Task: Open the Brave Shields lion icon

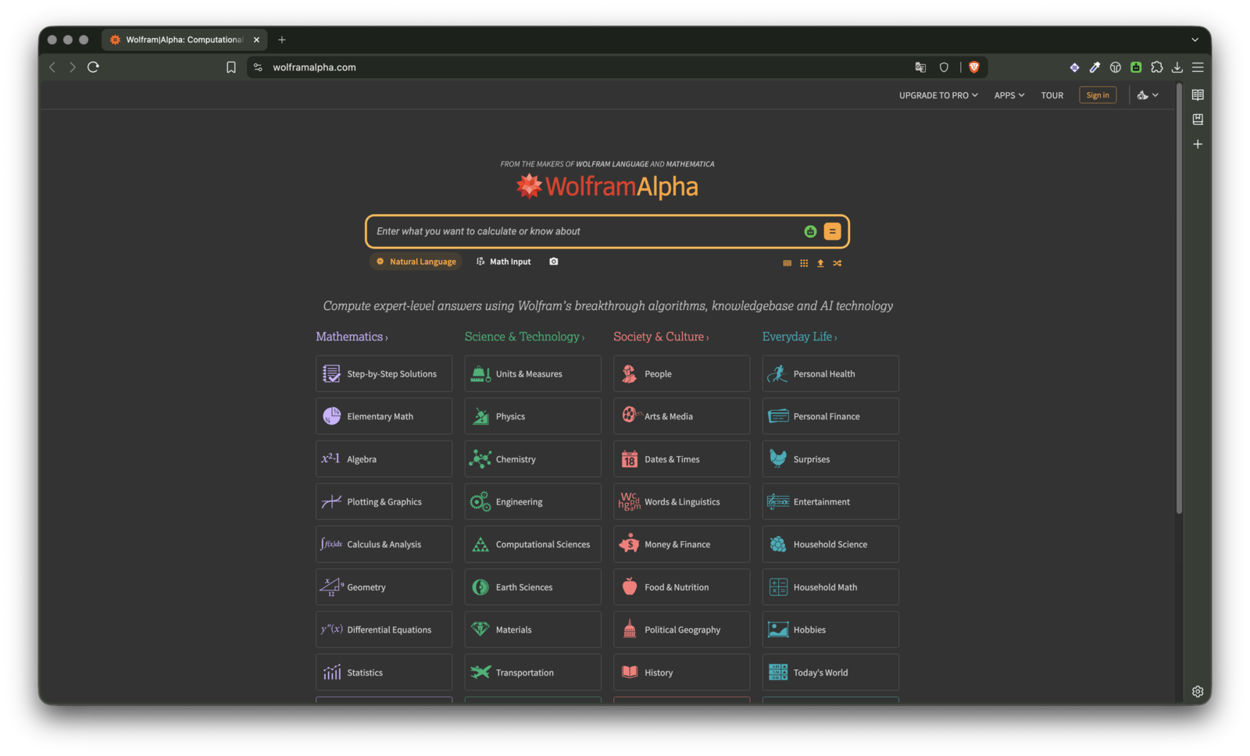Action: pos(974,67)
